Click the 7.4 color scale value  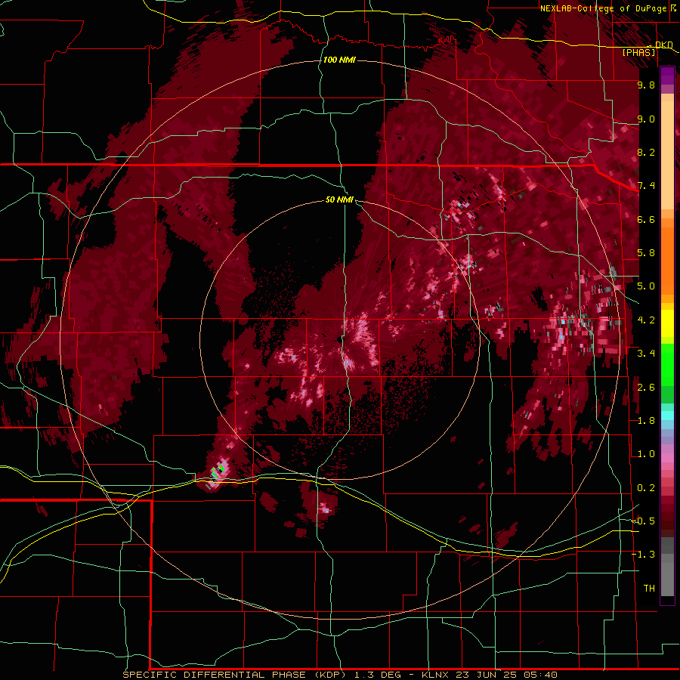coord(646,186)
